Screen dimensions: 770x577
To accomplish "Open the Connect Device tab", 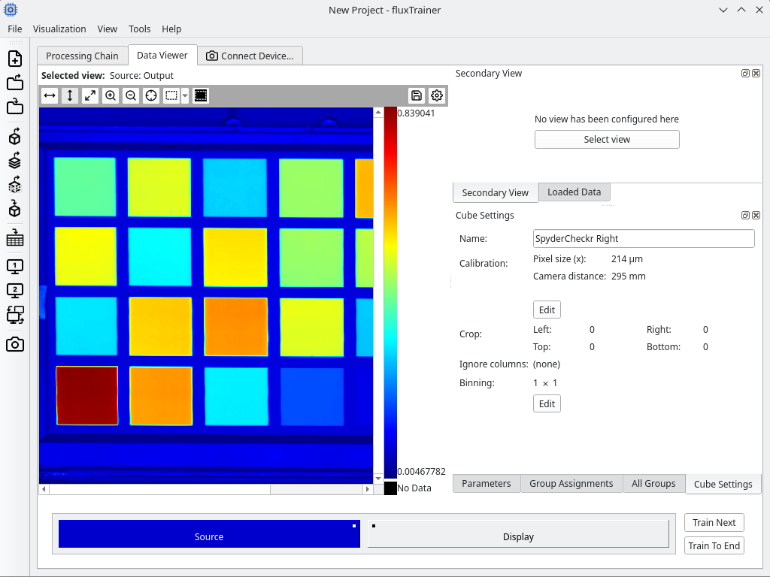I will (250, 56).
